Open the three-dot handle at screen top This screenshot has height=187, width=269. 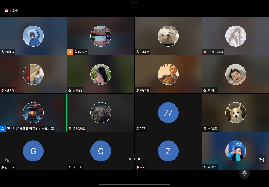tap(134, 3)
